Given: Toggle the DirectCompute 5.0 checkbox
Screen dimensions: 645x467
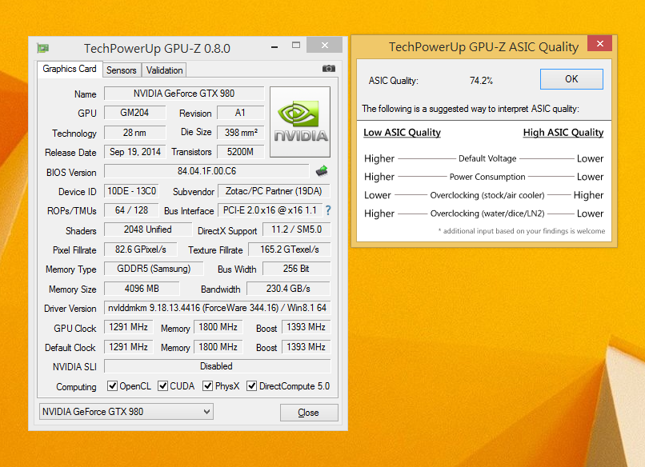Looking at the screenshot, I should [x=251, y=385].
